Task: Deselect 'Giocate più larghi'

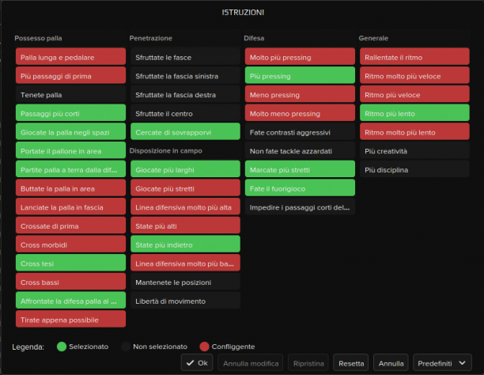Action: pyautogui.click(x=185, y=169)
